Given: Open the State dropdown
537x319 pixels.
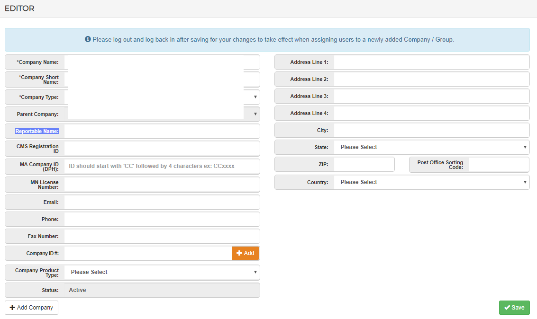Looking at the screenshot, I should pos(431,147).
